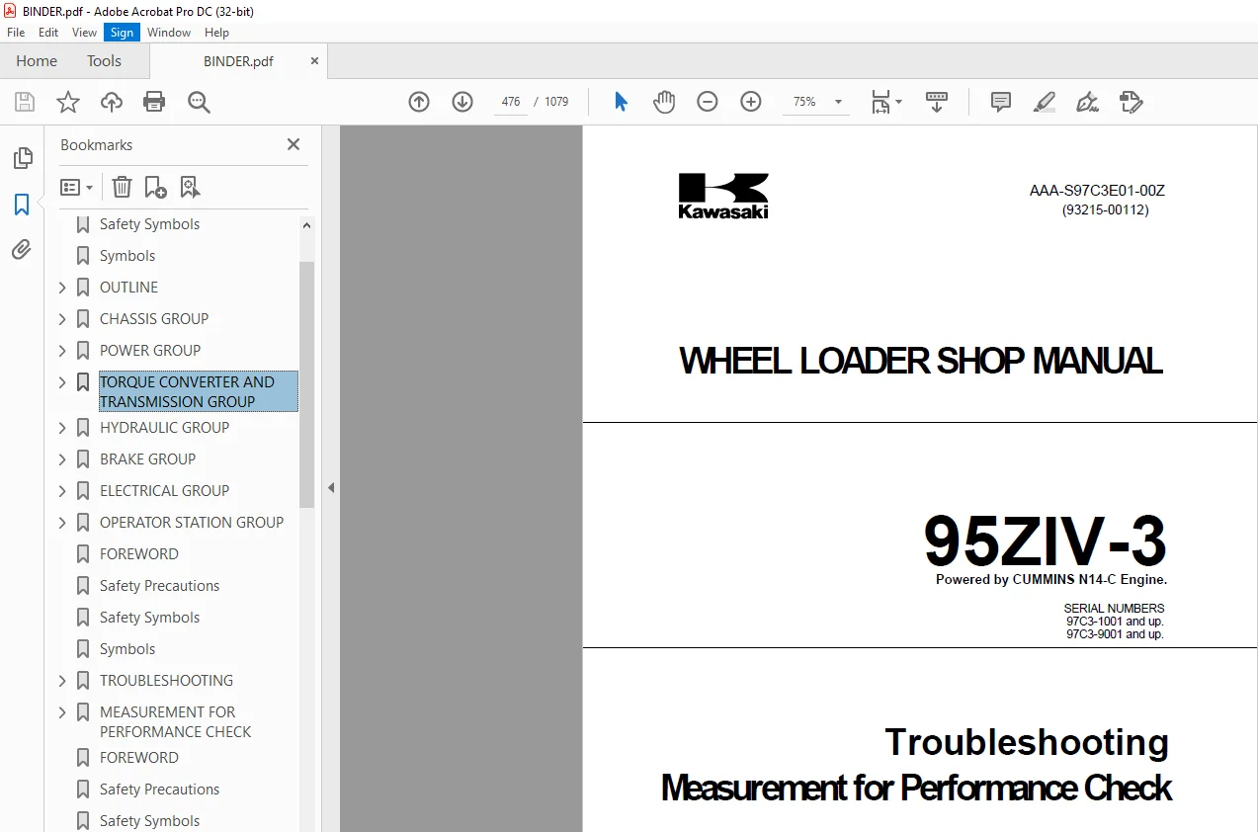Choose the selection arrow tool
The width and height of the screenshot is (1258, 832).
621,102
